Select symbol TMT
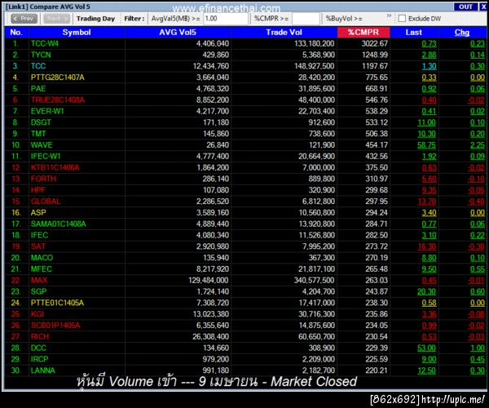Image resolution: width=489 pixels, height=408 pixels. [x=38, y=134]
